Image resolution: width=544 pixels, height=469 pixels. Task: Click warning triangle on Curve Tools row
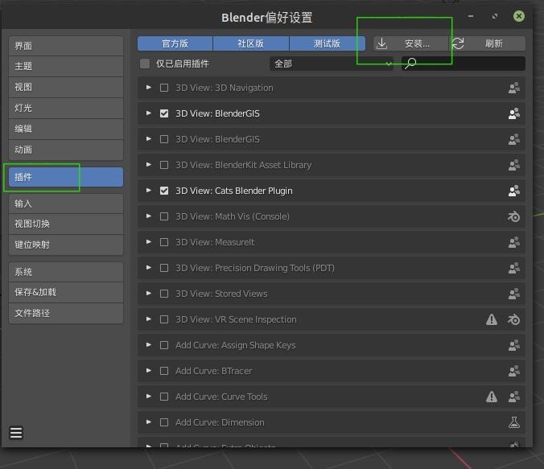pyautogui.click(x=491, y=397)
